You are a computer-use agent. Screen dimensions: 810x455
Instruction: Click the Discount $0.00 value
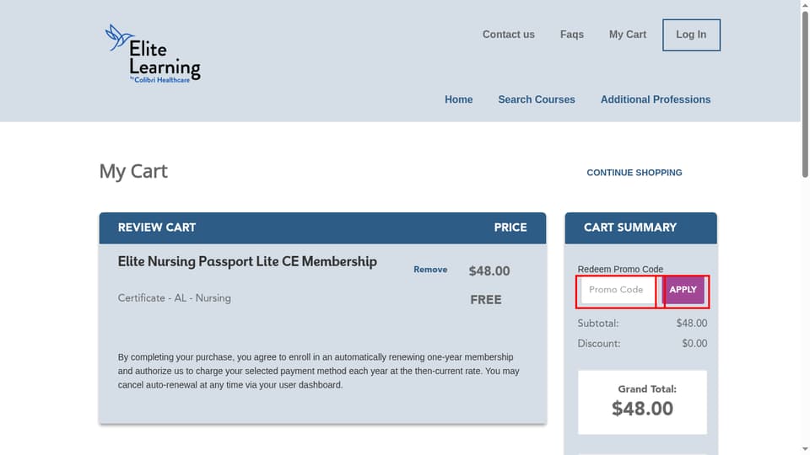(694, 344)
